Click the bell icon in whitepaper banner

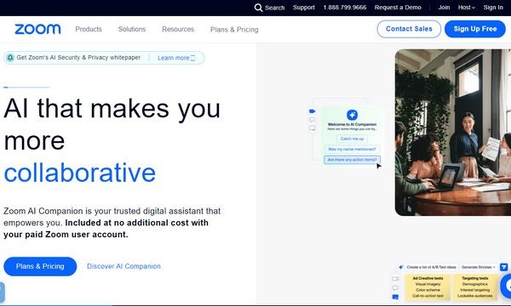(x=10, y=58)
